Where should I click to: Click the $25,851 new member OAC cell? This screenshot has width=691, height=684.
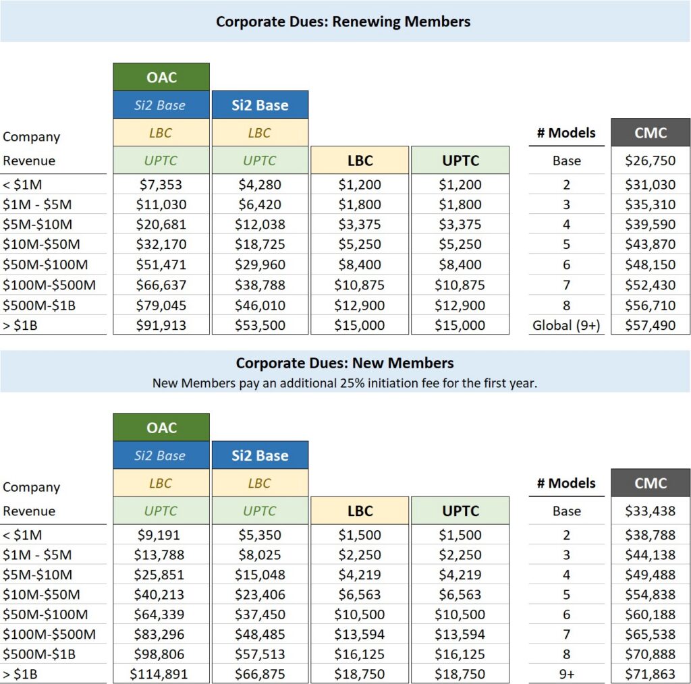point(161,575)
